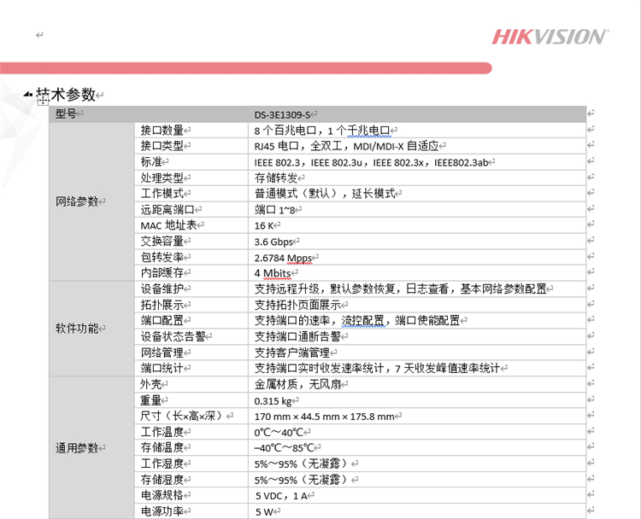Click the 端口 1~8 value cell
The height and width of the screenshot is (519, 641).
coord(417,209)
